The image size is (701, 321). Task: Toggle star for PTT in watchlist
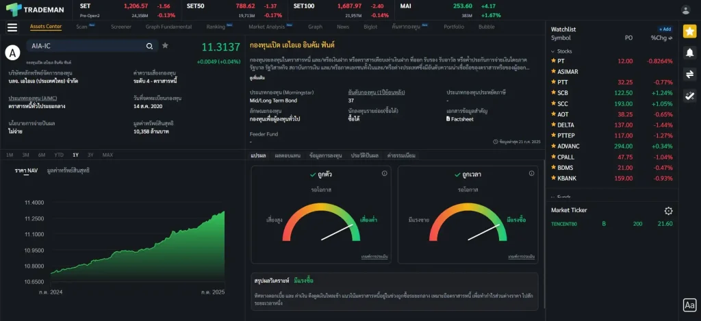click(553, 82)
